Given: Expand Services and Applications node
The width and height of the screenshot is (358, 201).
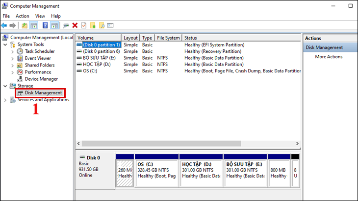Looking at the screenshot, I should tap(5, 100).
